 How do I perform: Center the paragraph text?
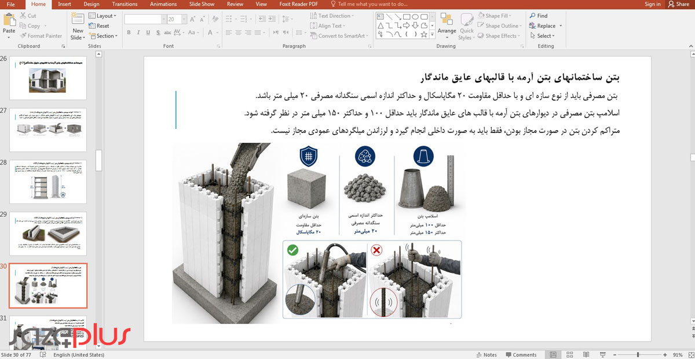[239, 32]
